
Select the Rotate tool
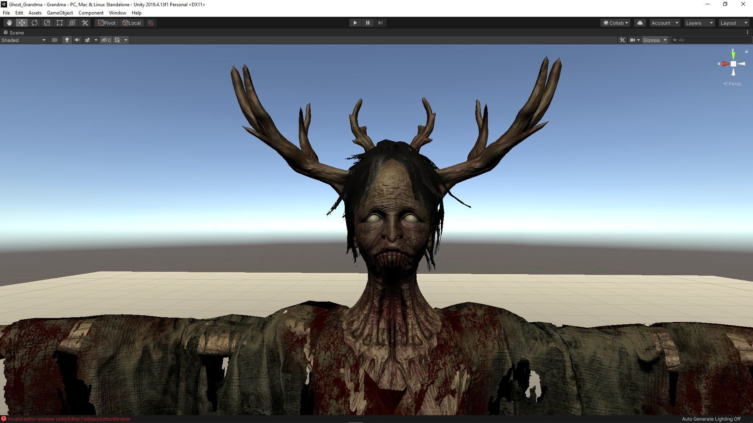point(35,23)
